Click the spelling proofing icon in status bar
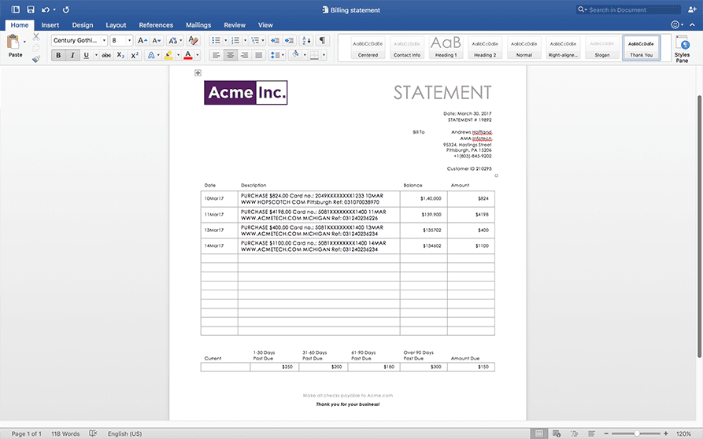This screenshot has height=439, width=703. (93, 433)
